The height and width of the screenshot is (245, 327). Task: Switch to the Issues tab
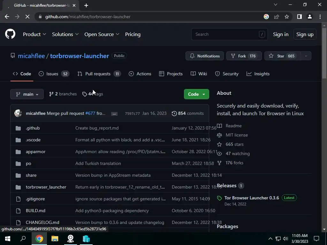pos(54,74)
